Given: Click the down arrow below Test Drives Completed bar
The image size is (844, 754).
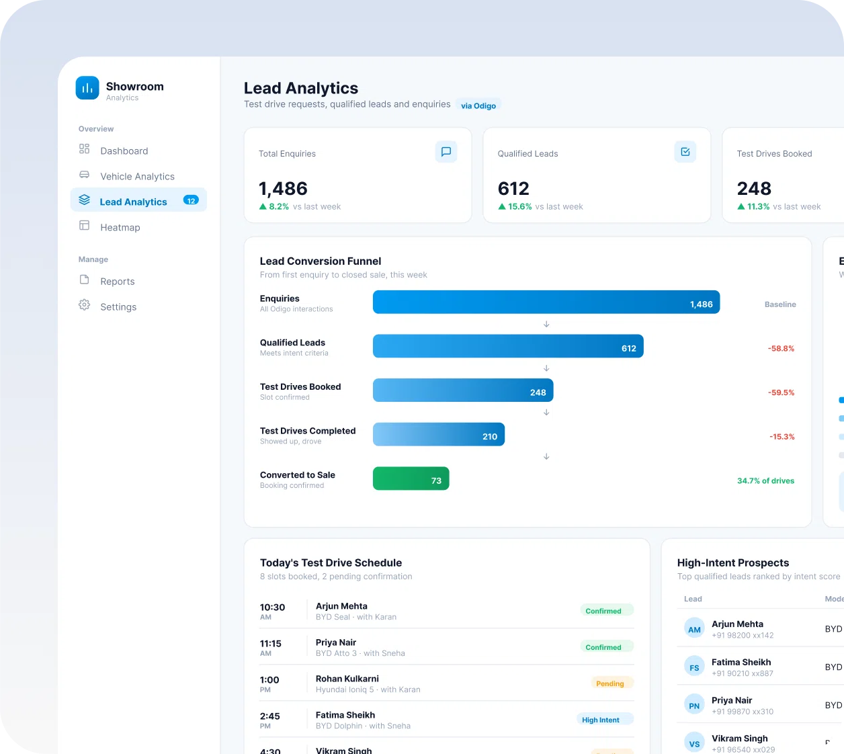Looking at the screenshot, I should tap(546, 456).
